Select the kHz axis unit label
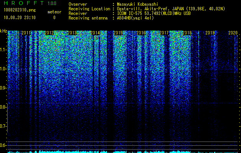 [3, 31]
